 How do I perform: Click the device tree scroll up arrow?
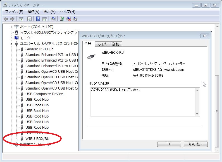pos(217,27)
